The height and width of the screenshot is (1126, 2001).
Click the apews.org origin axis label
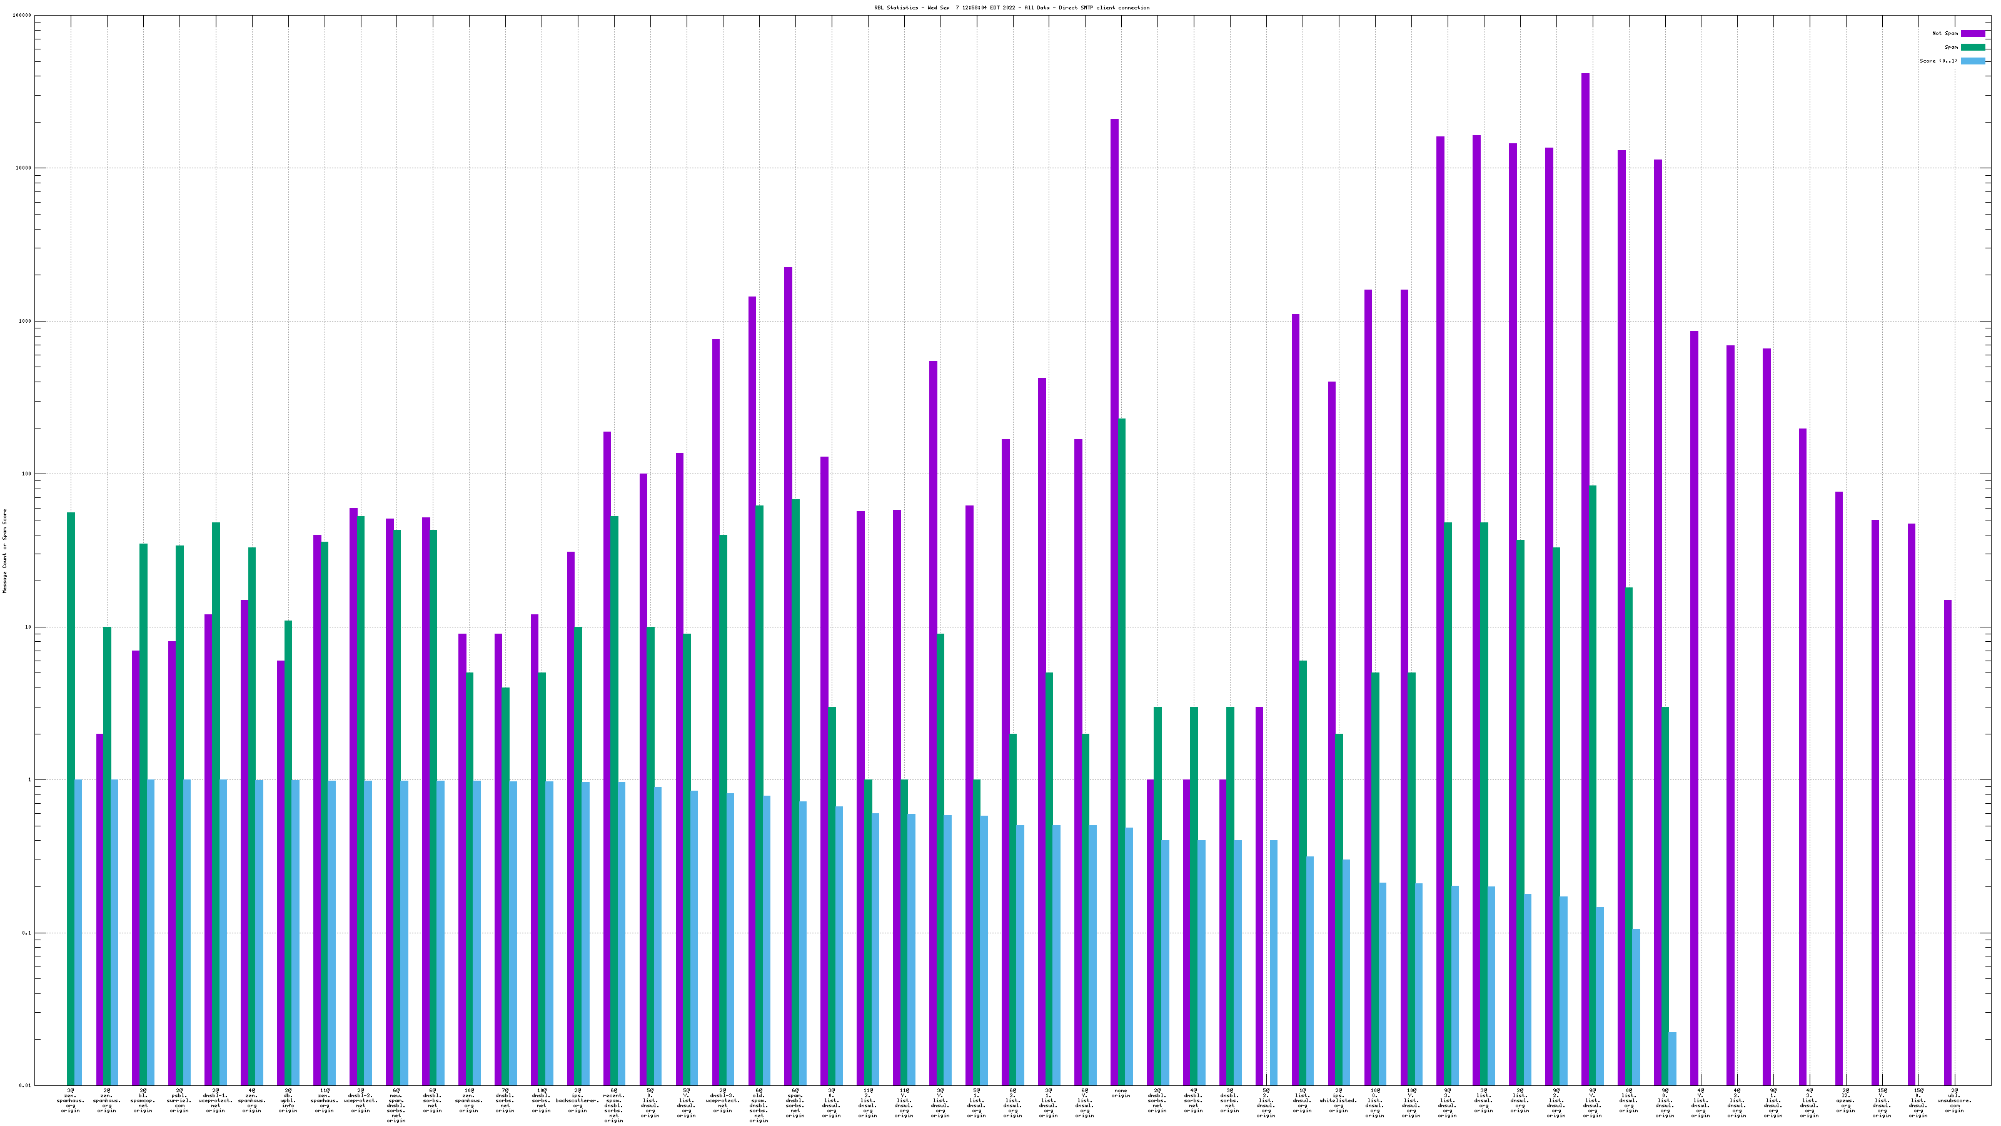[1845, 1100]
